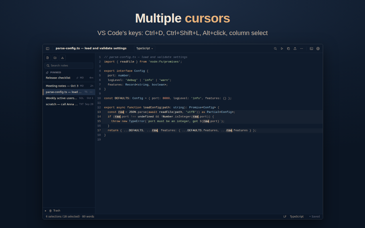The width and height of the screenshot is (365, 228).
Task: Open the toolbar more options ellipsis
Action: coord(301,48)
